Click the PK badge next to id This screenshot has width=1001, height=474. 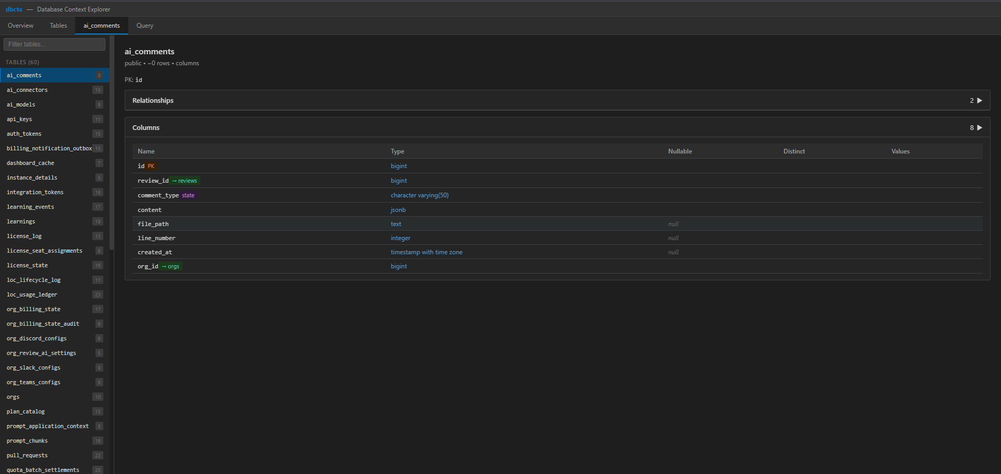[x=151, y=166]
